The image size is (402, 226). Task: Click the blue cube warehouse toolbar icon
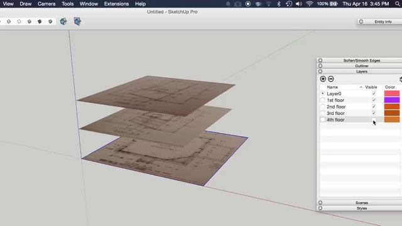[x=77, y=21]
